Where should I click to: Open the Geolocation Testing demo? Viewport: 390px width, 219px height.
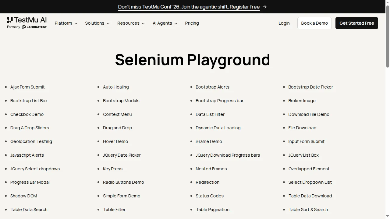(31, 141)
